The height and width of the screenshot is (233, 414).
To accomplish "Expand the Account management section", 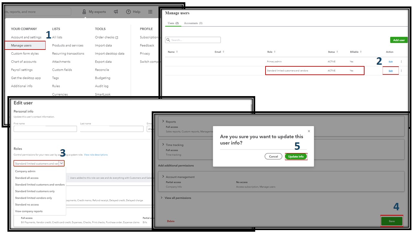I will click(163, 177).
